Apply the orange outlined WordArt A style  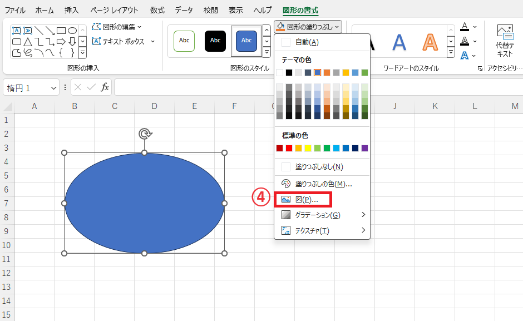(430, 42)
